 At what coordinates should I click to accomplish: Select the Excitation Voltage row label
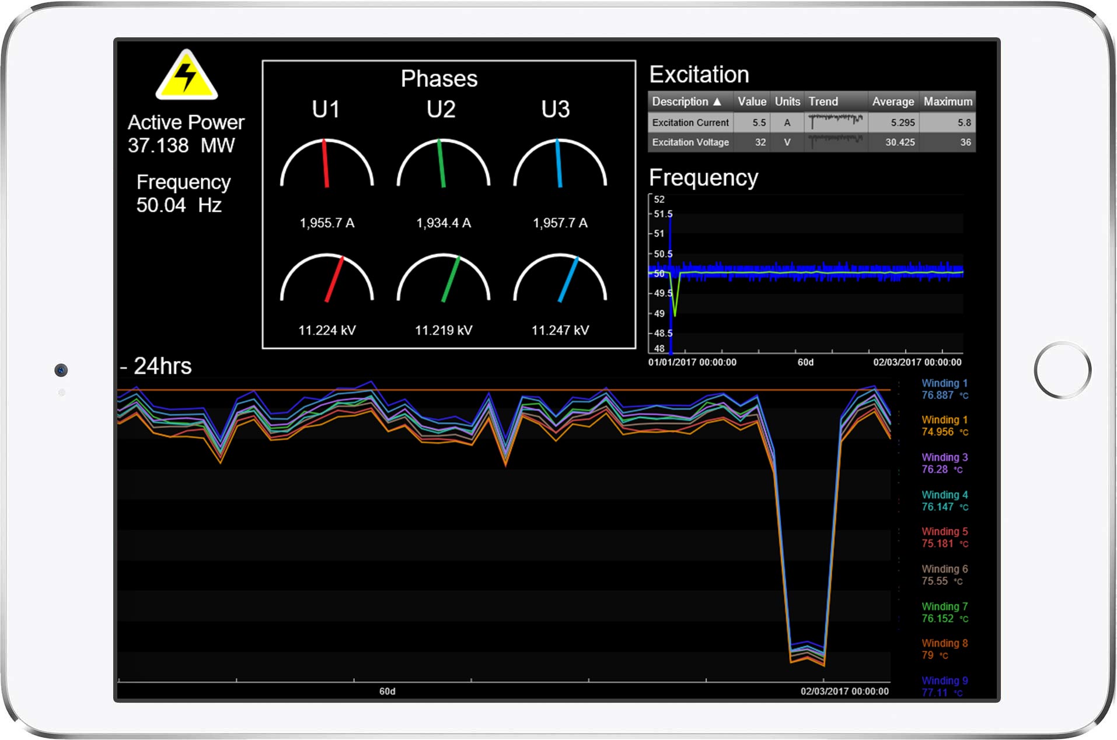click(690, 142)
